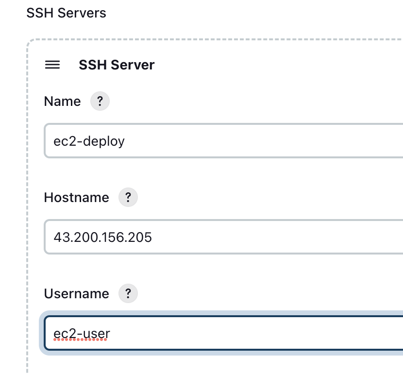Click the Username field label
This screenshot has width=403, height=374.
click(77, 294)
